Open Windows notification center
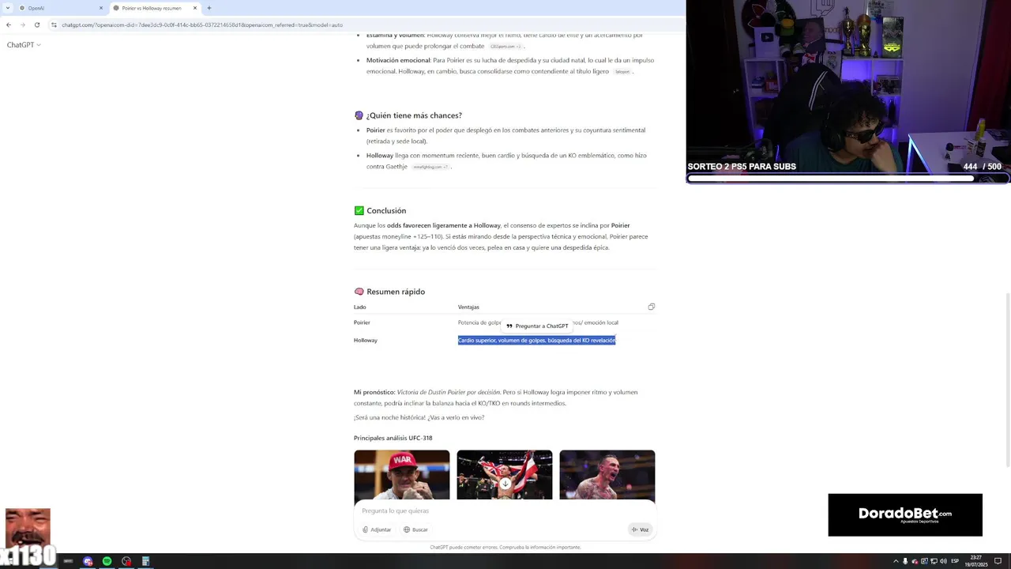 pyautogui.click(x=998, y=561)
